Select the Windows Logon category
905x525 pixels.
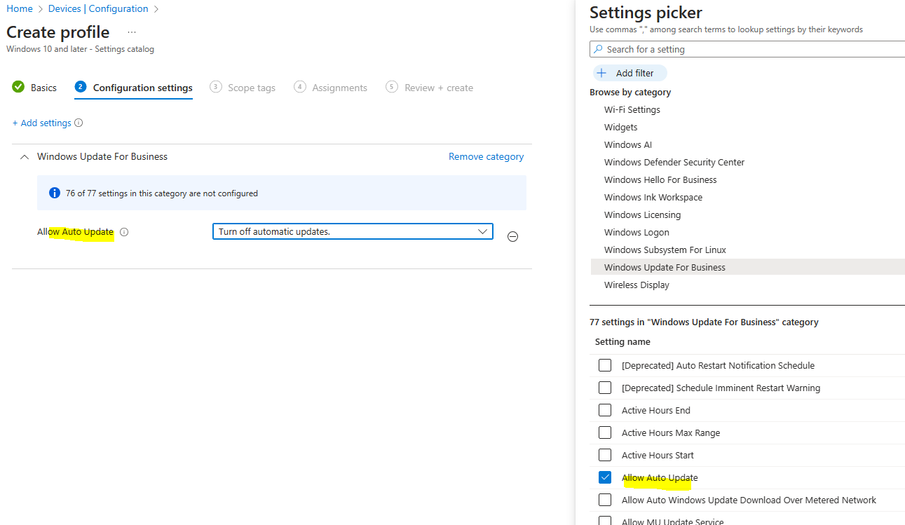pyautogui.click(x=637, y=232)
